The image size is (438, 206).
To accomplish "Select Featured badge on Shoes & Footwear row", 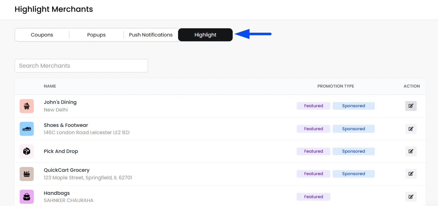I will pos(314,129).
